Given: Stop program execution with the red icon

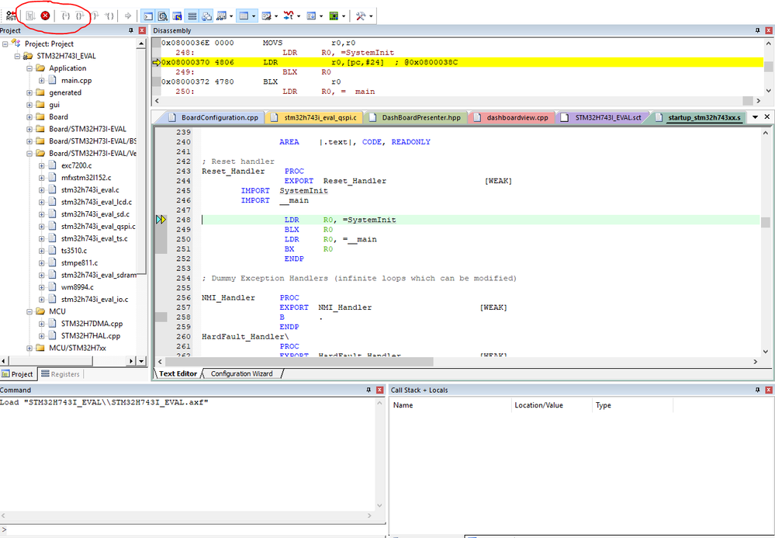Looking at the screenshot, I should tap(45, 16).
